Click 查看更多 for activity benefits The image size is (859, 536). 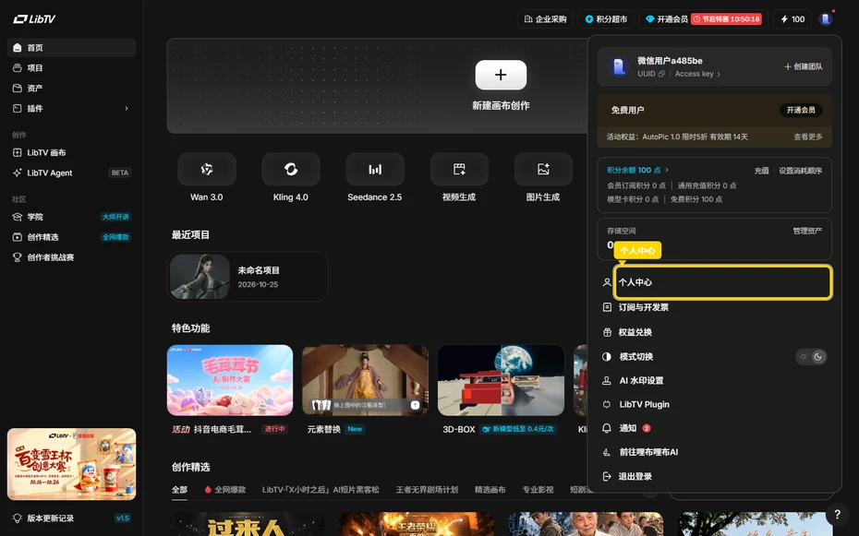coord(808,137)
